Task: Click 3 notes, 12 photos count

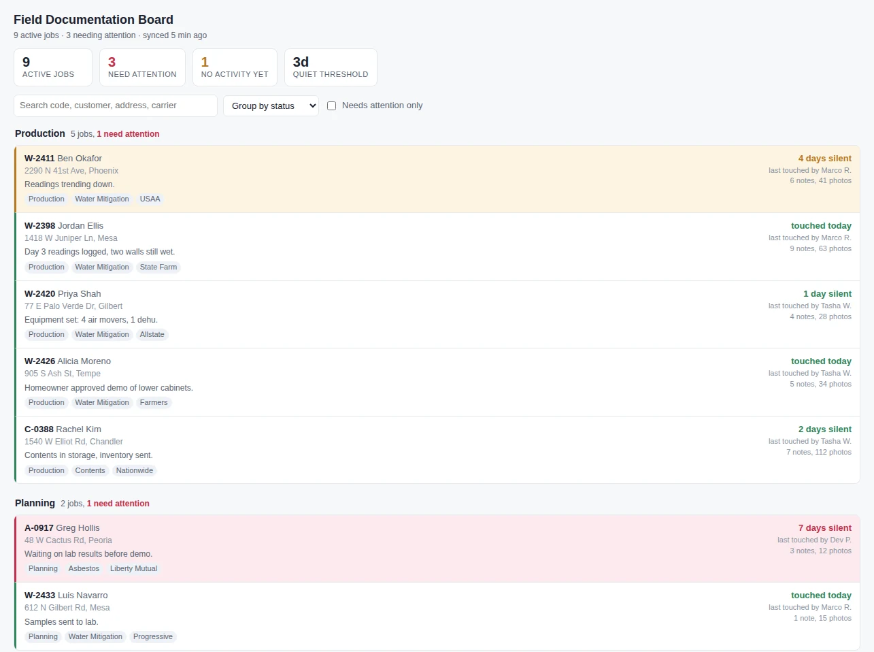Action: pos(820,551)
